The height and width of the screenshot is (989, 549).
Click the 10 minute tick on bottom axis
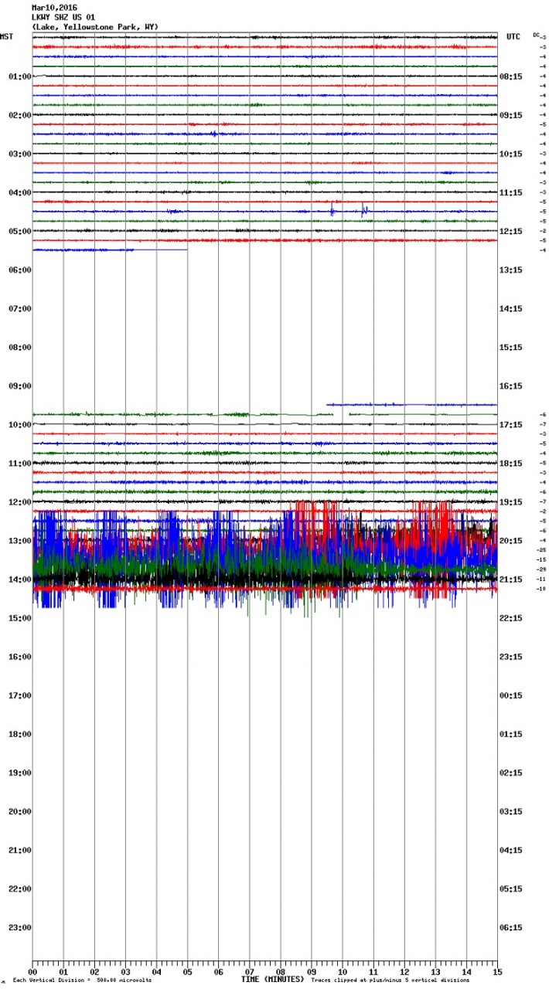coord(343,972)
